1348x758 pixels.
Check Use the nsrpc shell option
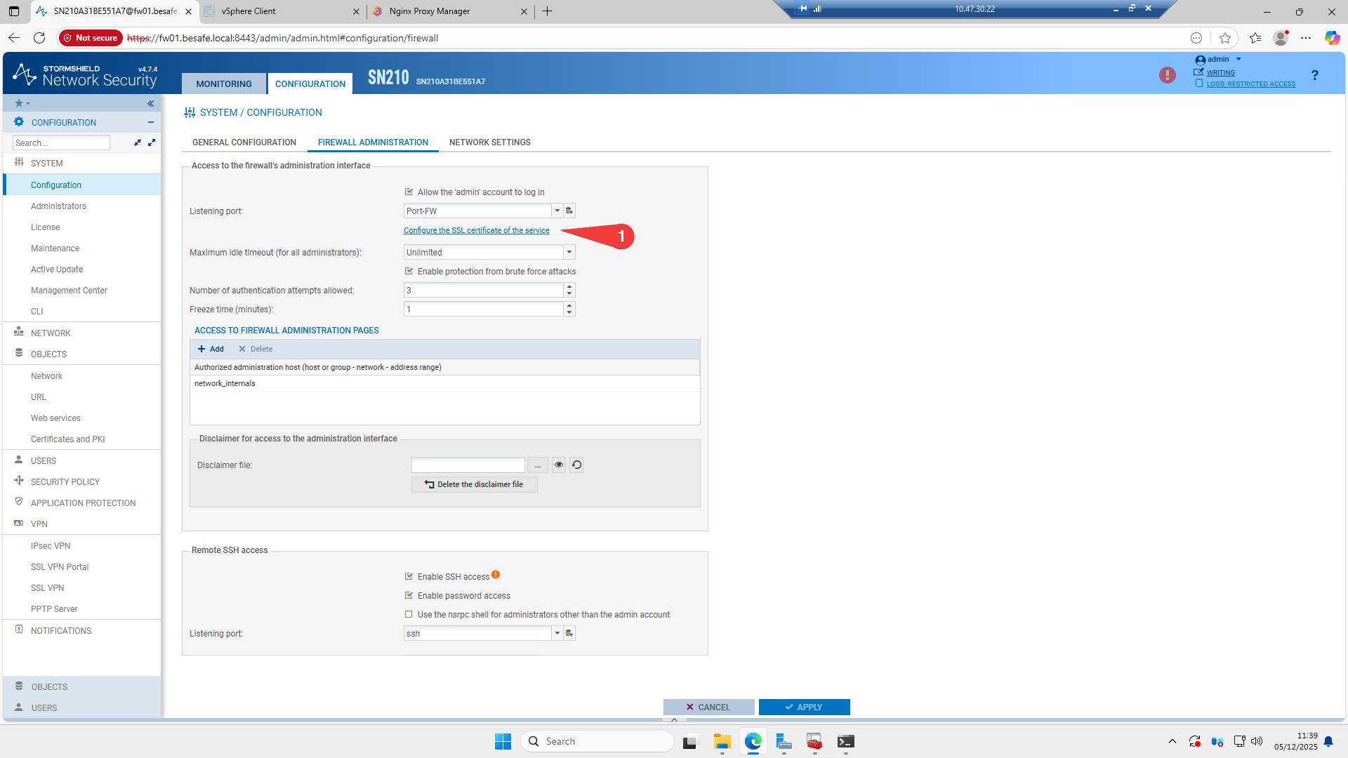click(409, 614)
